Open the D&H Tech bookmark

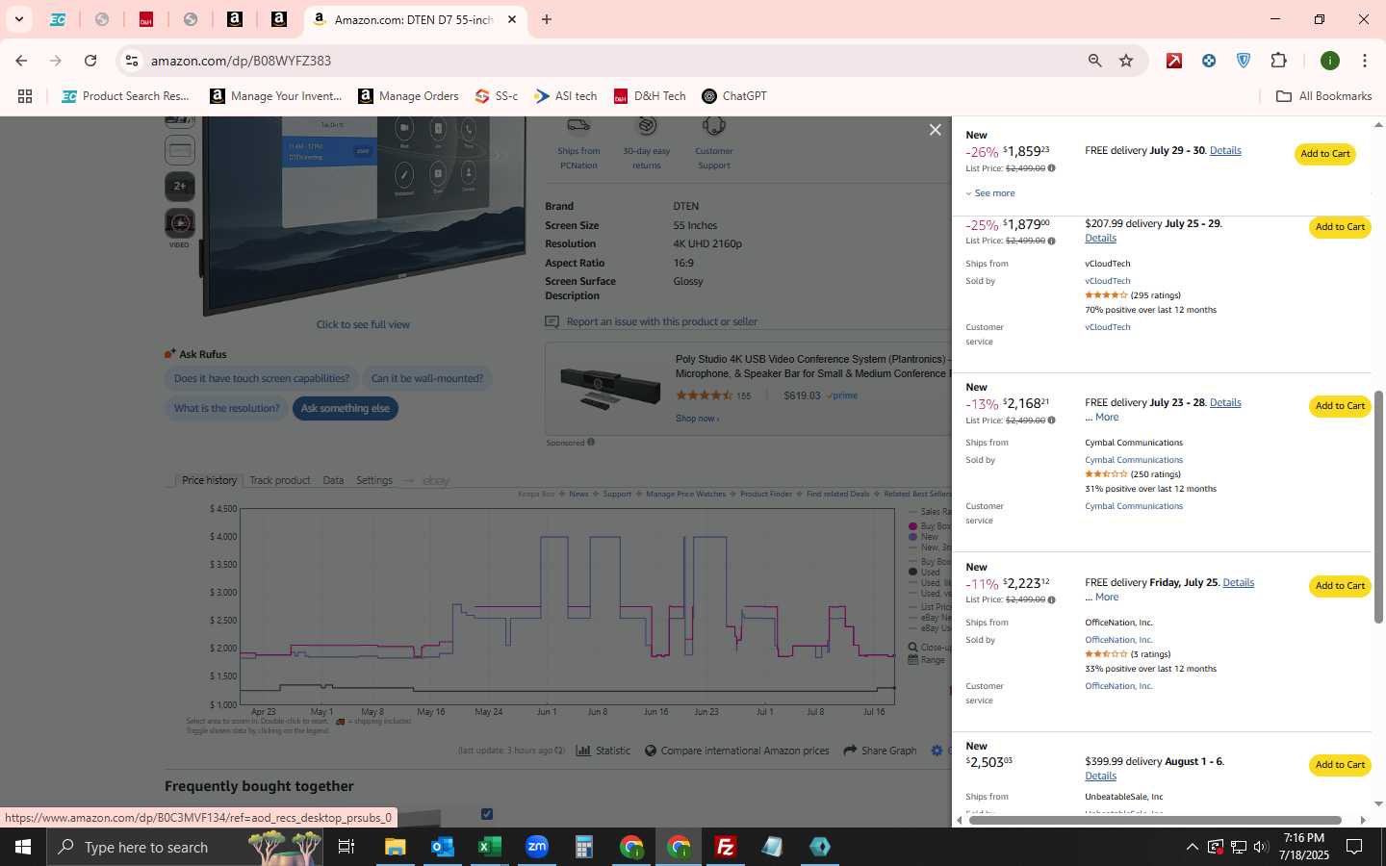(650, 96)
